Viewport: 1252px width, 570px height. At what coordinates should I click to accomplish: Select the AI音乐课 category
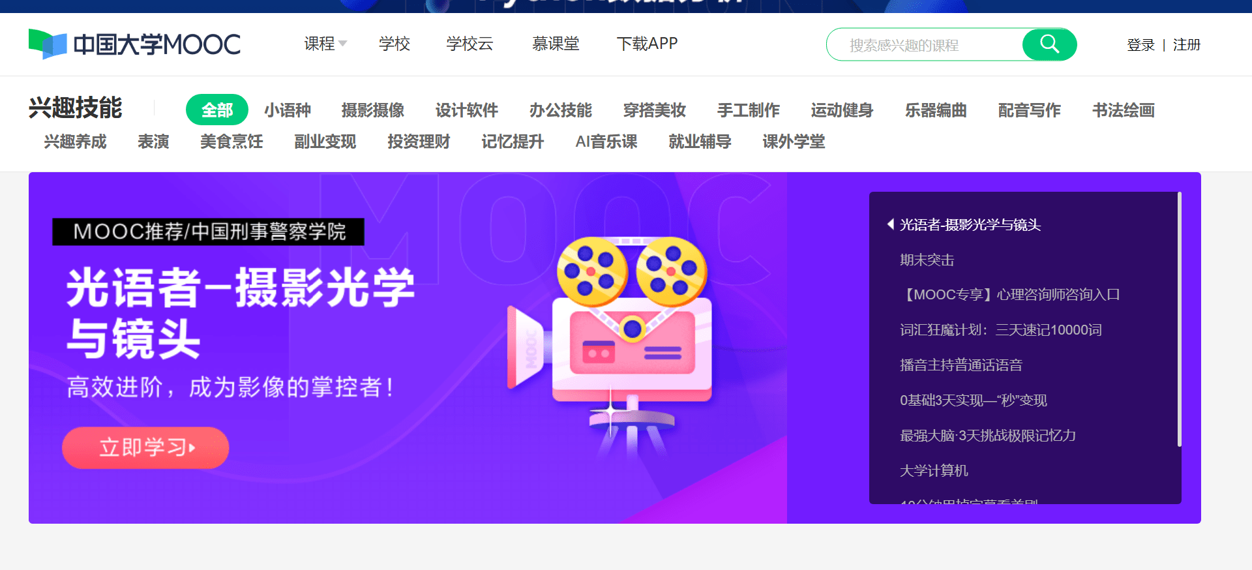[x=606, y=142]
